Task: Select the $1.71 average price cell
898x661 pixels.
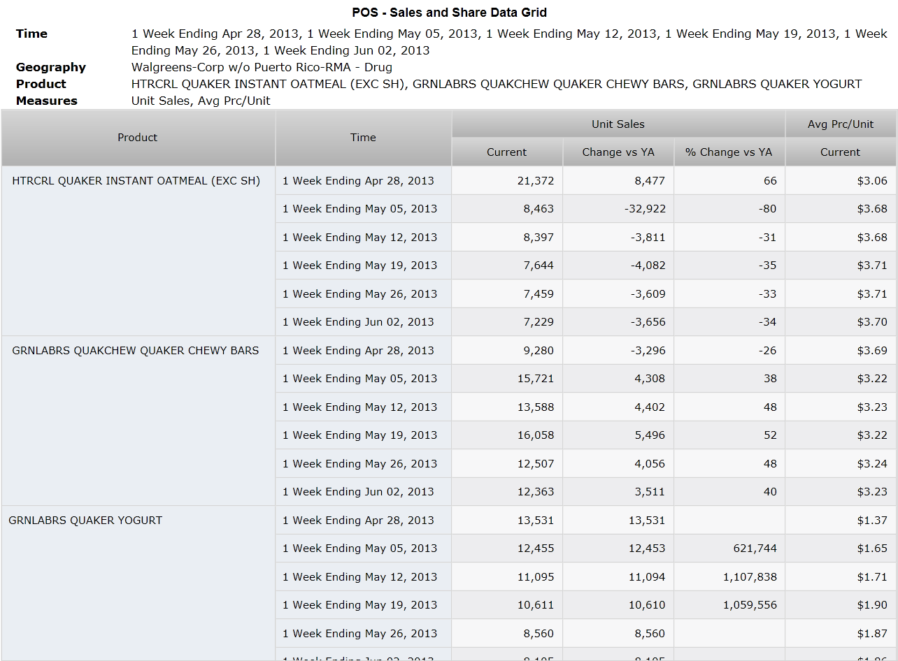Action: (841, 576)
